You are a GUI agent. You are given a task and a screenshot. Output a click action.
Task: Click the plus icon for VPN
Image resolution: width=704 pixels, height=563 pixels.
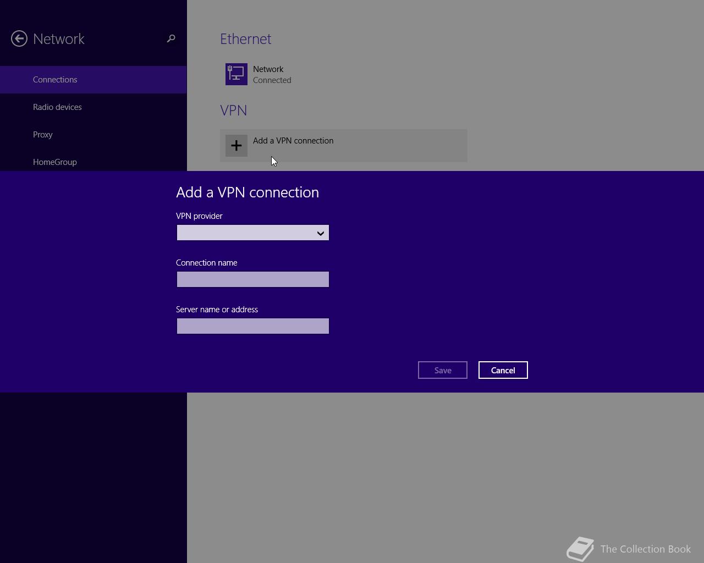(237, 146)
